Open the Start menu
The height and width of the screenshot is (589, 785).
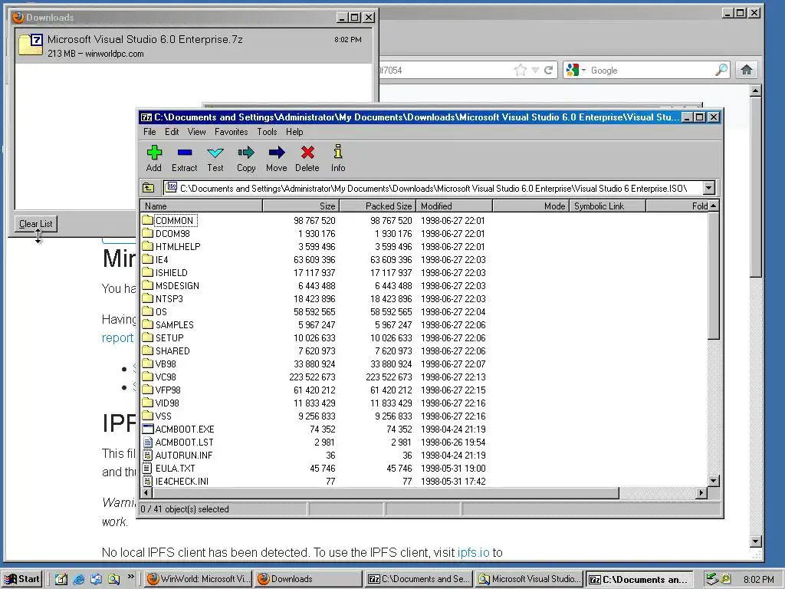tap(22, 579)
